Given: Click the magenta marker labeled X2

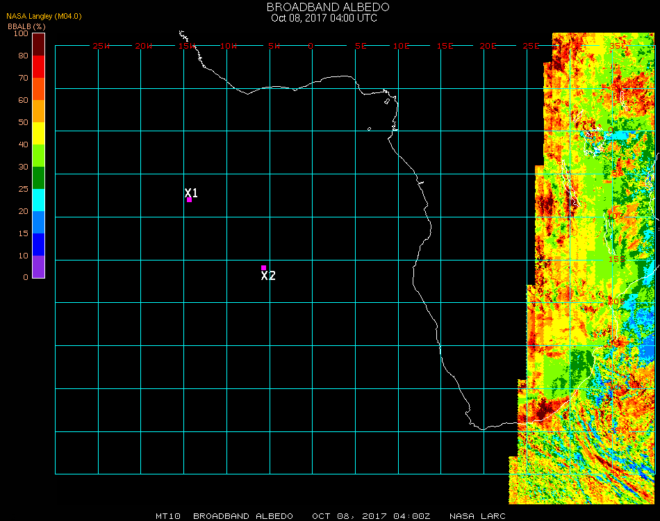Looking at the screenshot, I should point(263,267).
